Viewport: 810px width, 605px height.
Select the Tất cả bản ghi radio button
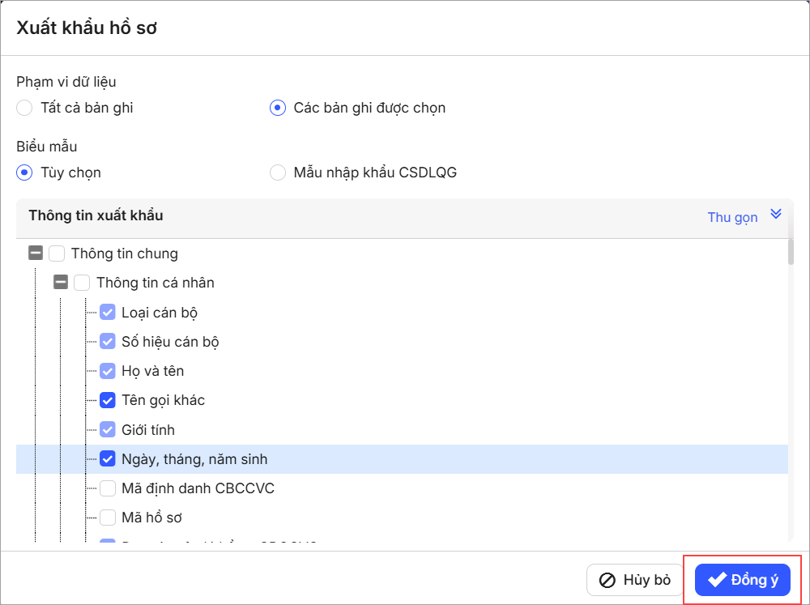(x=24, y=108)
